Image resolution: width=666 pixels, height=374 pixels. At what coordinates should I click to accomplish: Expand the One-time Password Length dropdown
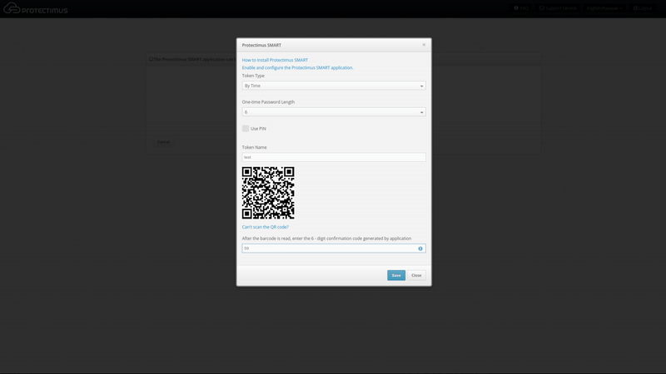(334, 112)
